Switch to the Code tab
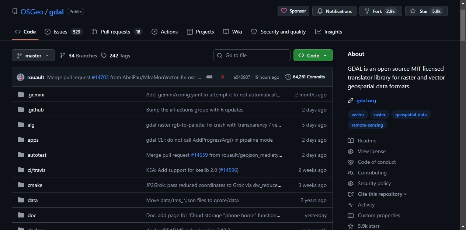466x230 pixels. point(25,32)
